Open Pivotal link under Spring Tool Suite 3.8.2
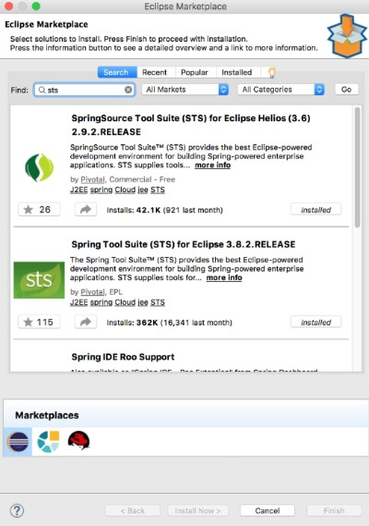The image size is (369, 526). tap(93, 292)
